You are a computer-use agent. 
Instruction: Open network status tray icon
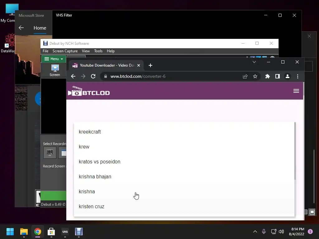coord(274,232)
